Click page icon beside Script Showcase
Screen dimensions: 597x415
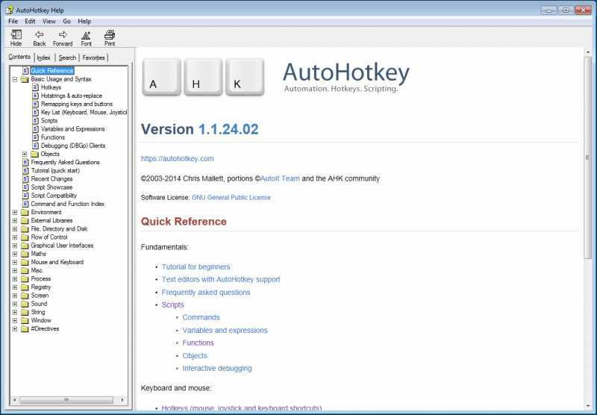[25, 187]
